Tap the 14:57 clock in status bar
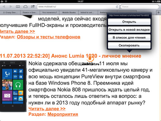The image size is (161, 121). pos(80,1)
